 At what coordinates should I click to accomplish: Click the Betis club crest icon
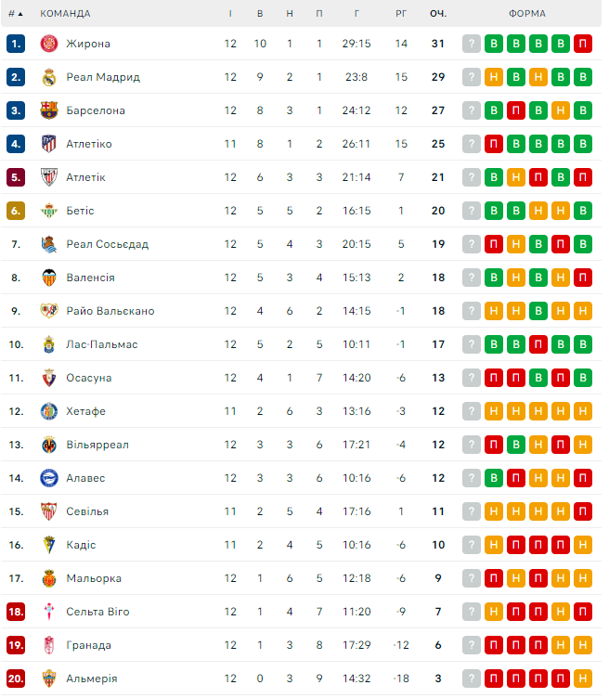point(49,211)
